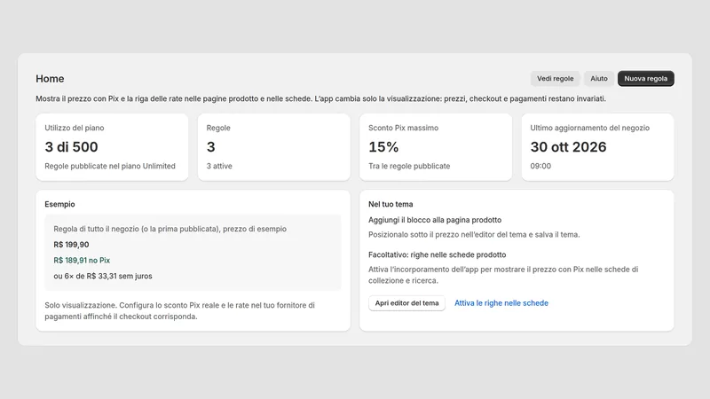Image resolution: width=710 pixels, height=399 pixels.
Task: Click the 3 di 500 value
Action: point(71,147)
